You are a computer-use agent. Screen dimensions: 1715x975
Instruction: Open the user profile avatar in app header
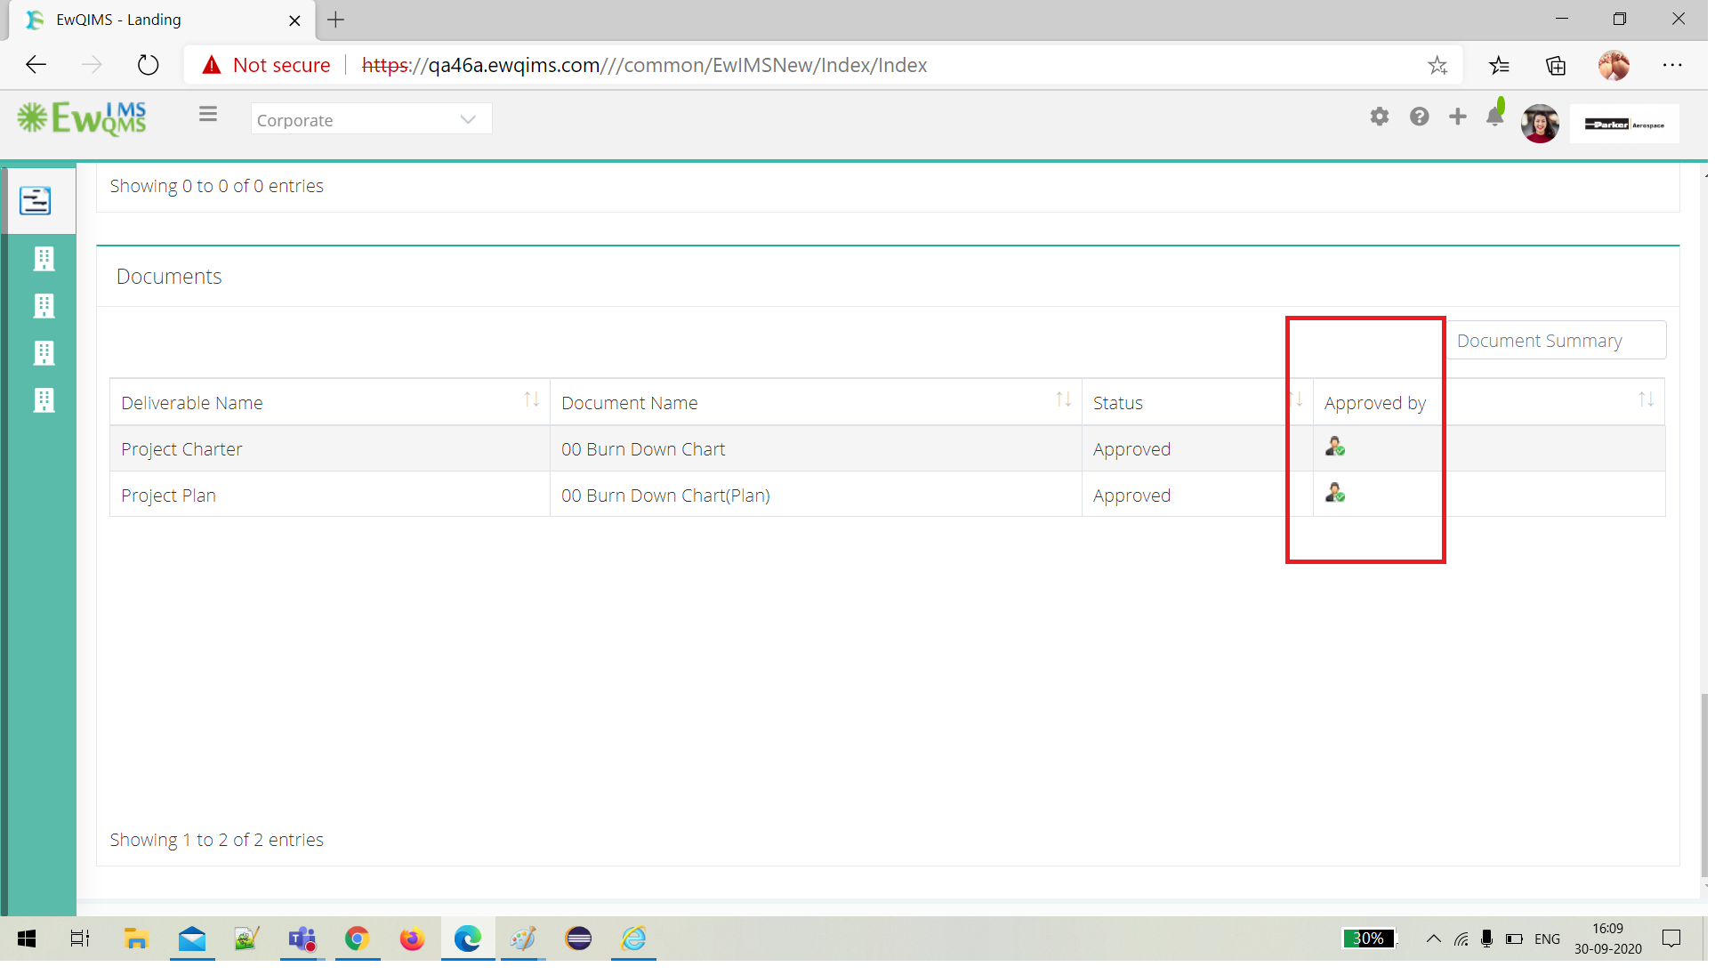1541,124
